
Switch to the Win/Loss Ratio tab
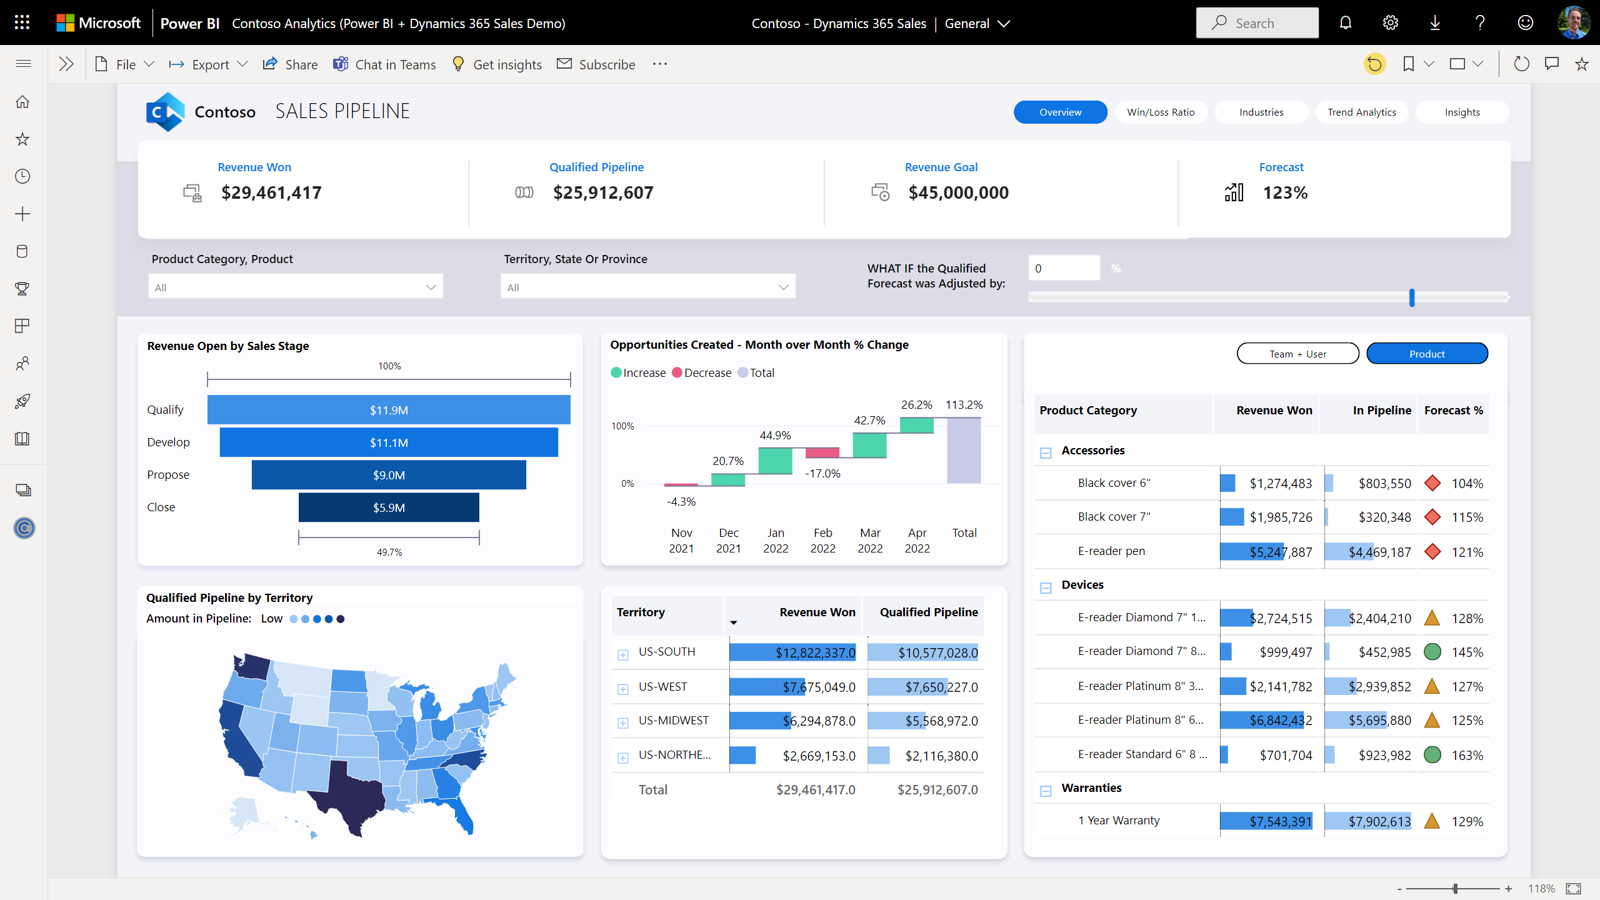click(x=1160, y=112)
